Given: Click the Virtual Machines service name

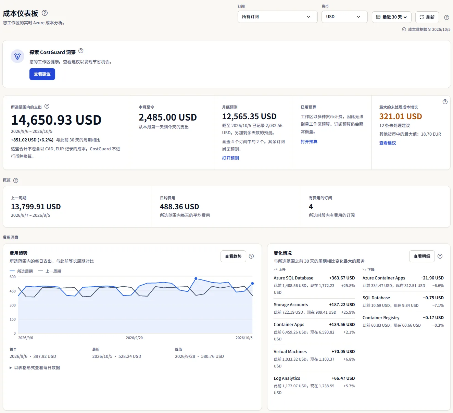Looking at the screenshot, I should point(290,352).
